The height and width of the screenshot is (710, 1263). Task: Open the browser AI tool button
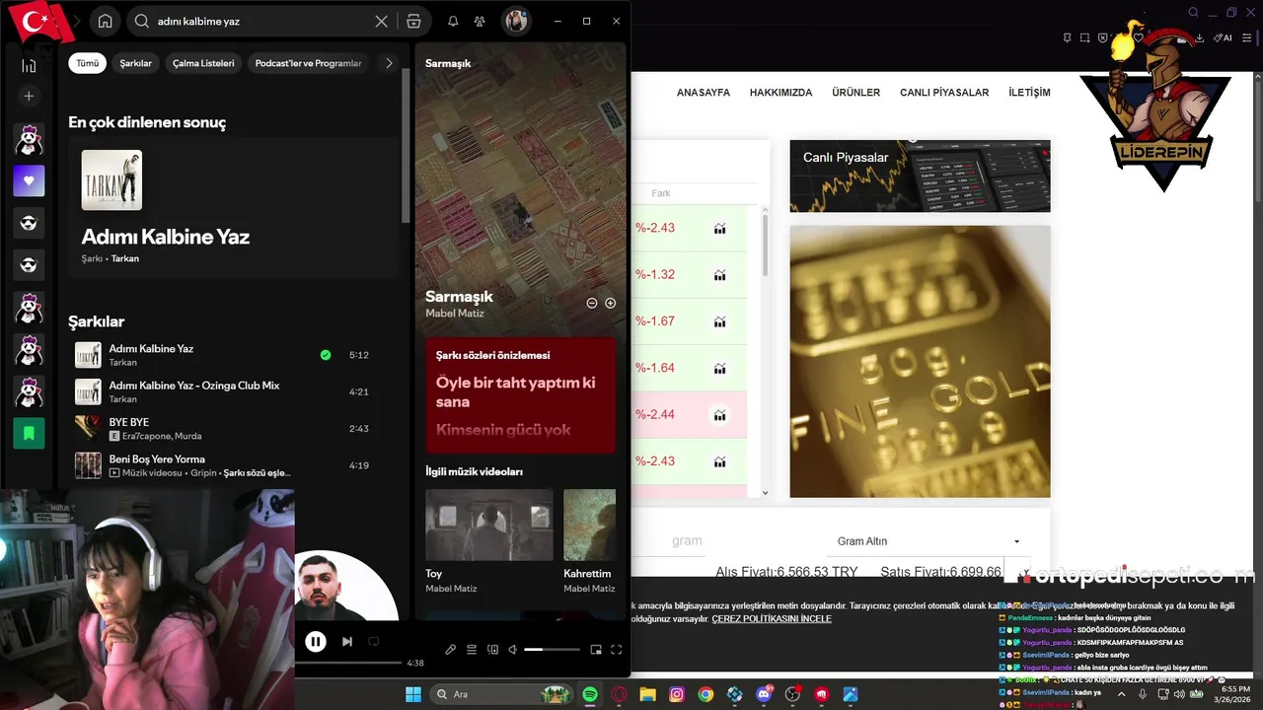tap(1223, 38)
